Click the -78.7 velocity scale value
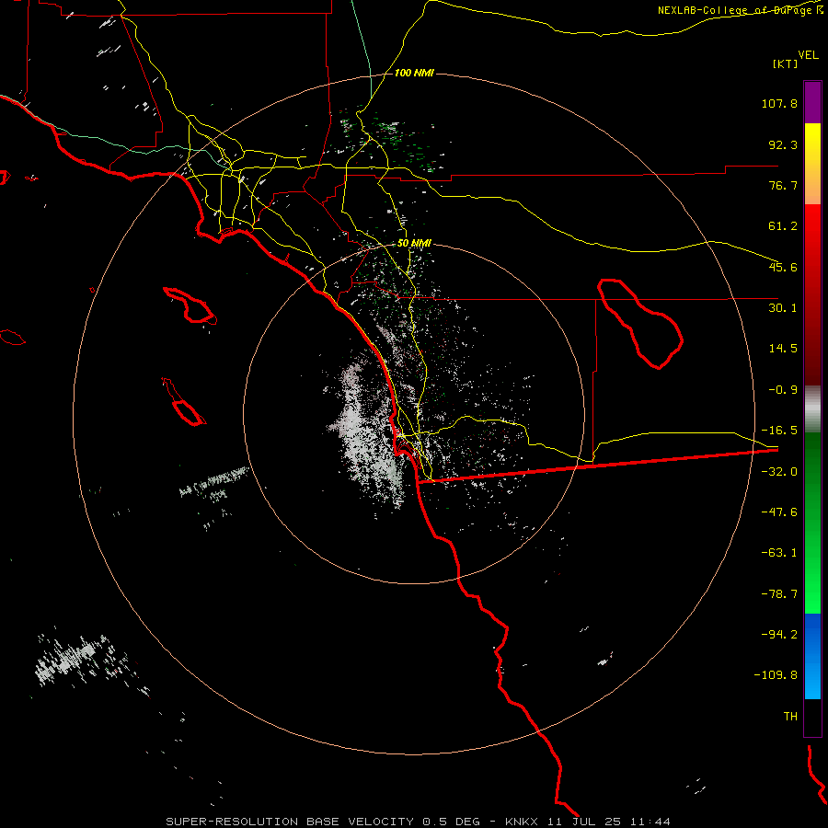 point(779,594)
